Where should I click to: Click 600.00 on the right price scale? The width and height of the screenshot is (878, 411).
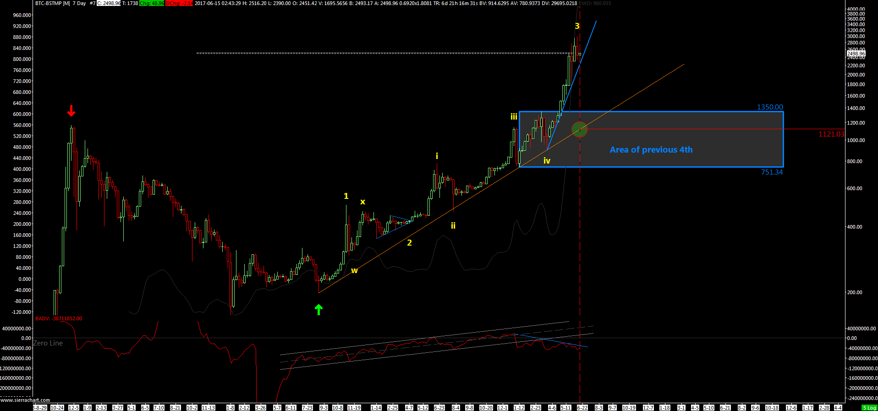tap(855, 188)
